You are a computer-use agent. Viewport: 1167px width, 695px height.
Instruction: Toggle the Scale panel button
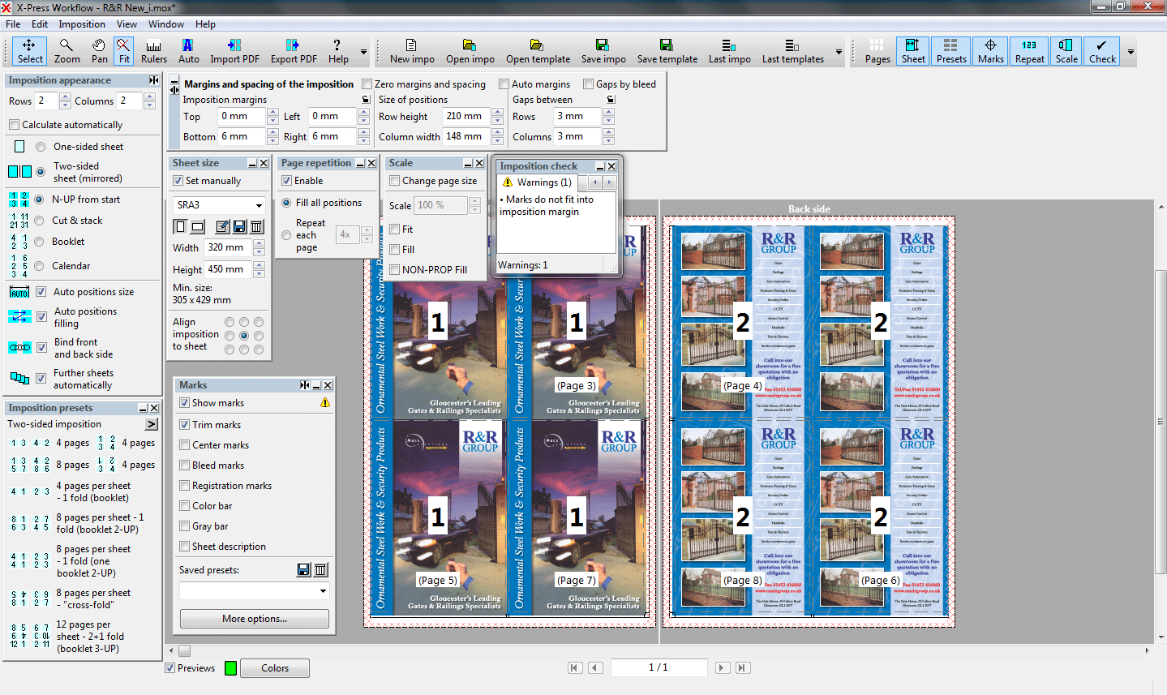[1066, 51]
